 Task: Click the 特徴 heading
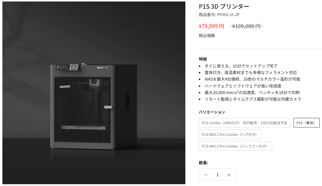point(203,59)
